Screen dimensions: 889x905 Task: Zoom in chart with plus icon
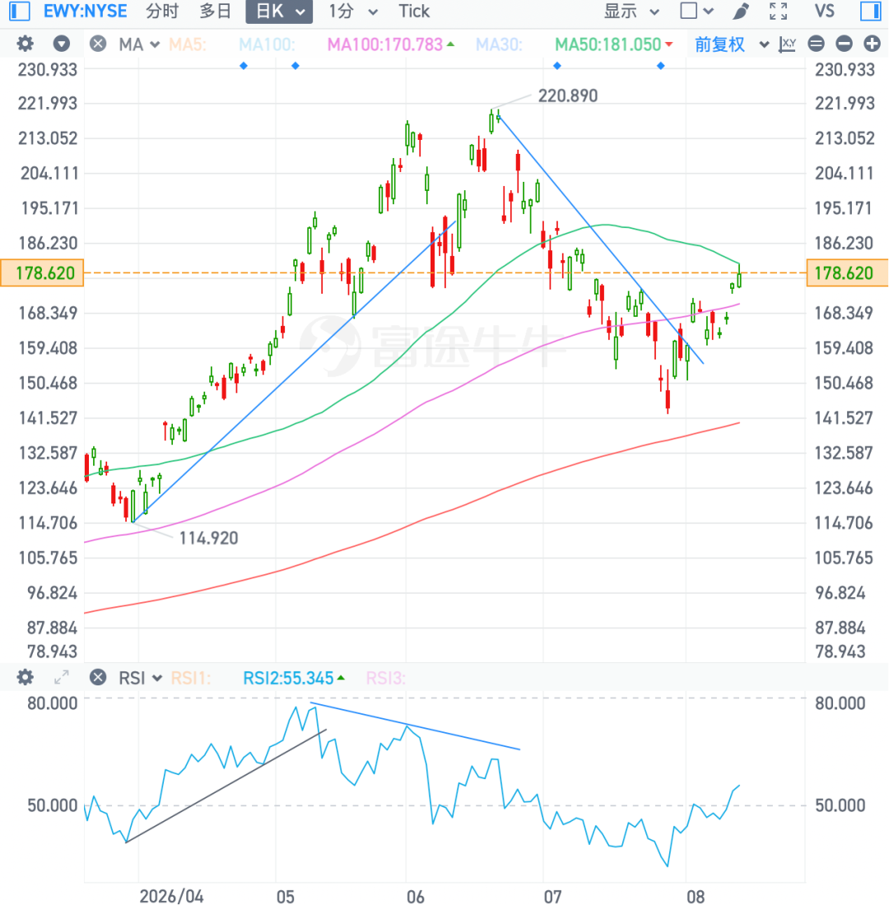[872, 44]
